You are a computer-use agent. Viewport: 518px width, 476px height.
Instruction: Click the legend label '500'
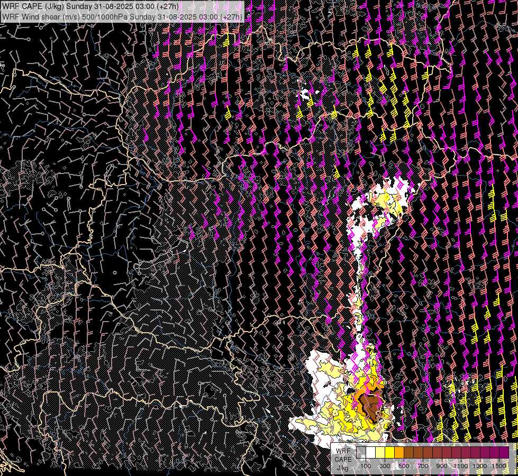pyautogui.click(x=404, y=466)
